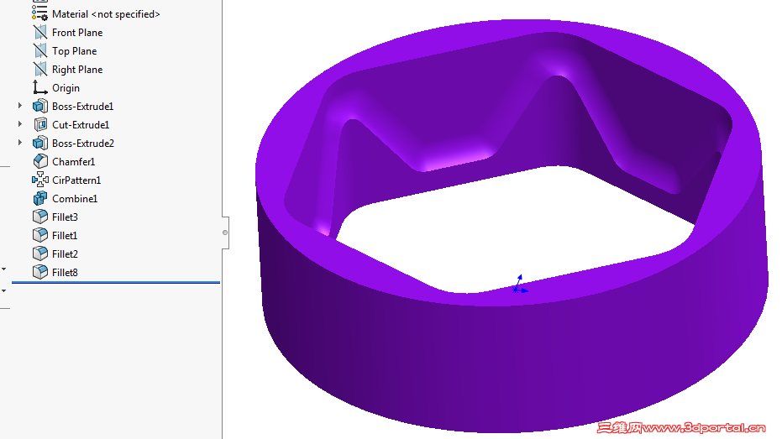Select the 'Fillet1' label

click(x=65, y=235)
